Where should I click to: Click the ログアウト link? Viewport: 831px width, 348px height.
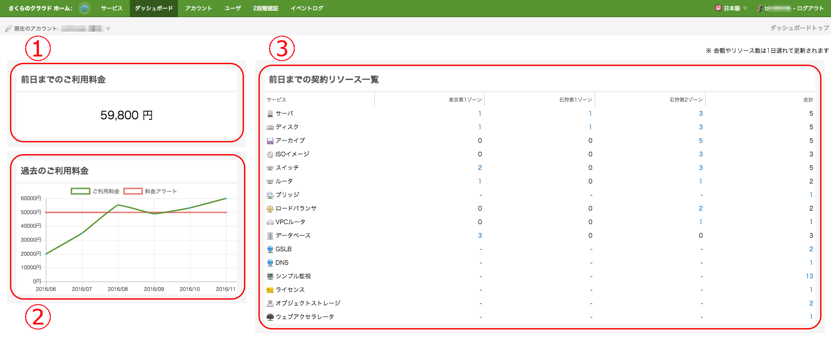pyautogui.click(x=810, y=8)
